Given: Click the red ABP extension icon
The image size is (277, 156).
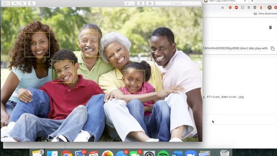Looking at the screenshot, I should point(236,7).
